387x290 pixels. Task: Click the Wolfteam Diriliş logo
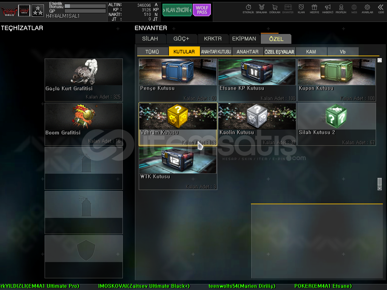click(9, 11)
